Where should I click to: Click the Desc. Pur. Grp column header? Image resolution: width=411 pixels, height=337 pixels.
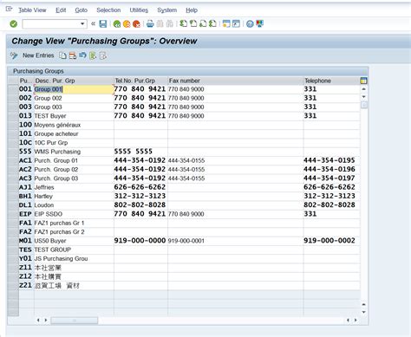point(74,81)
